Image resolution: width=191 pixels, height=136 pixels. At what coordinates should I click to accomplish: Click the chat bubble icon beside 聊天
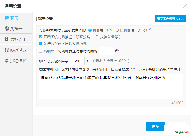[x=7, y=18]
